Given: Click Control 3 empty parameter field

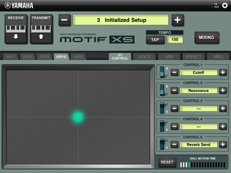Looking at the screenshot, I should [198, 108].
